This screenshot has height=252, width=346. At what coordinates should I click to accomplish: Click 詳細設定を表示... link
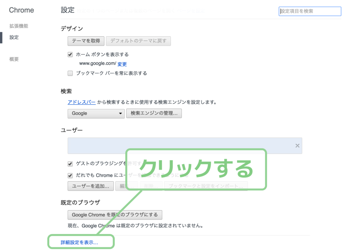pyautogui.click(x=79, y=243)
